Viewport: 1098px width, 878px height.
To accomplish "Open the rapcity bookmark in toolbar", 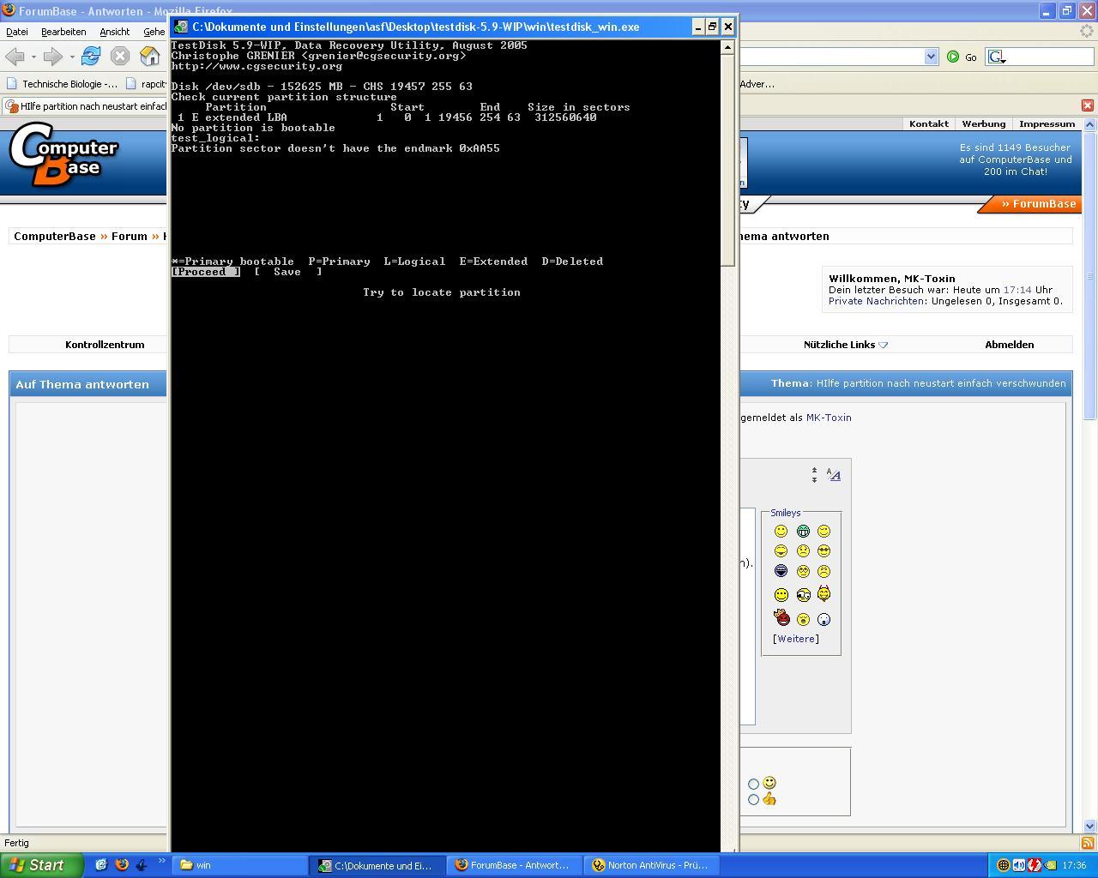I will 146,84.
